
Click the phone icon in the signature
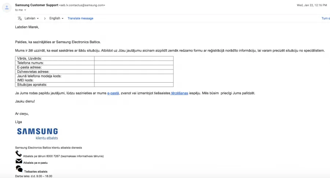(19, 154)
